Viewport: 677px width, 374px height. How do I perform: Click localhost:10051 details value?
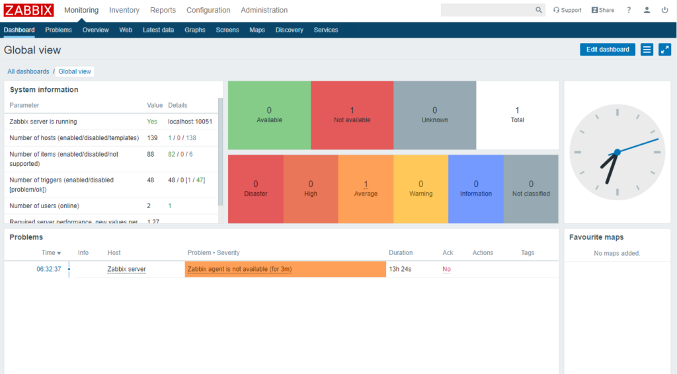190,122
